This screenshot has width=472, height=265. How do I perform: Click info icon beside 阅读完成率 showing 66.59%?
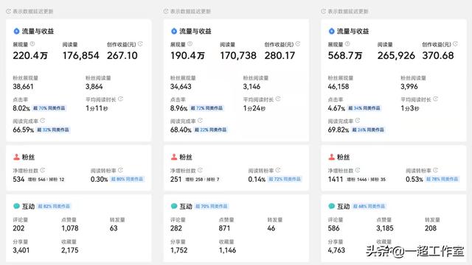click(43, 121)
